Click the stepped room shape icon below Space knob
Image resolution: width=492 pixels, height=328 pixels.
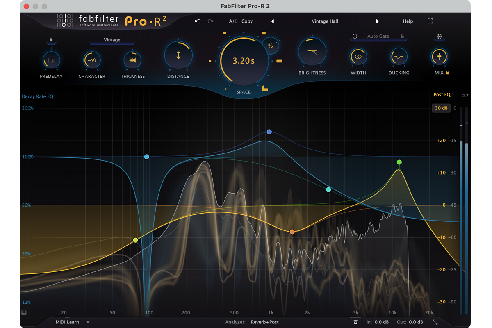[x=265, y=88]
